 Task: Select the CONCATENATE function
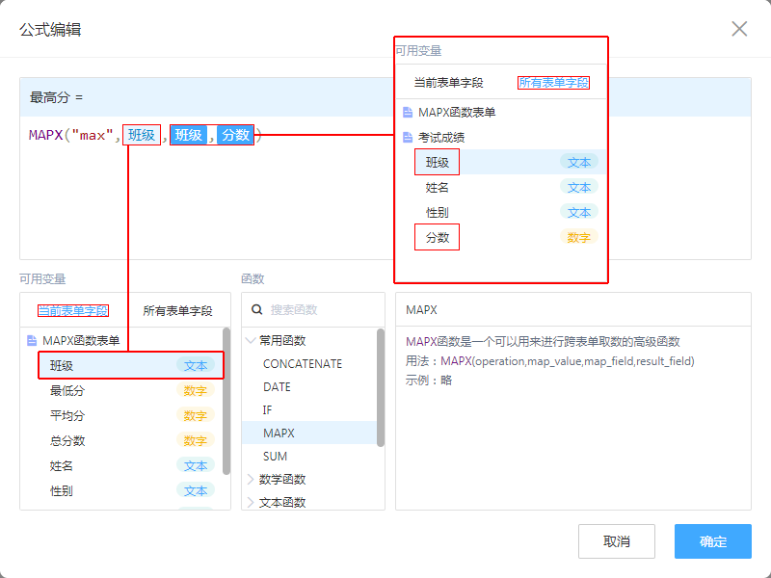click(x=302, y=364)
